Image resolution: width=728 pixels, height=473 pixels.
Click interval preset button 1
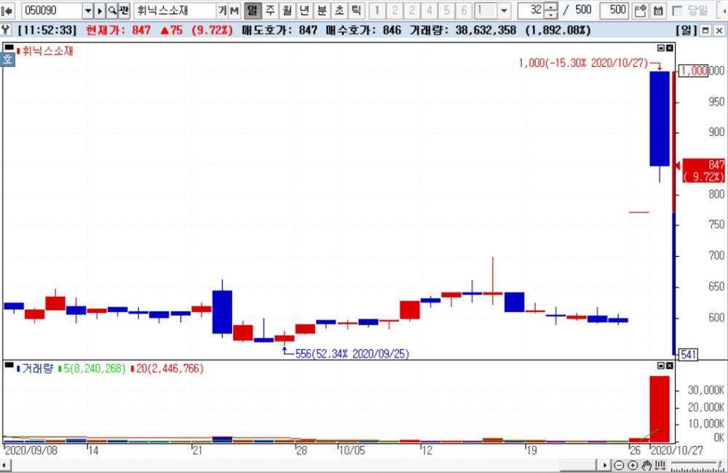pyautogui.click(x=377, y=10)
